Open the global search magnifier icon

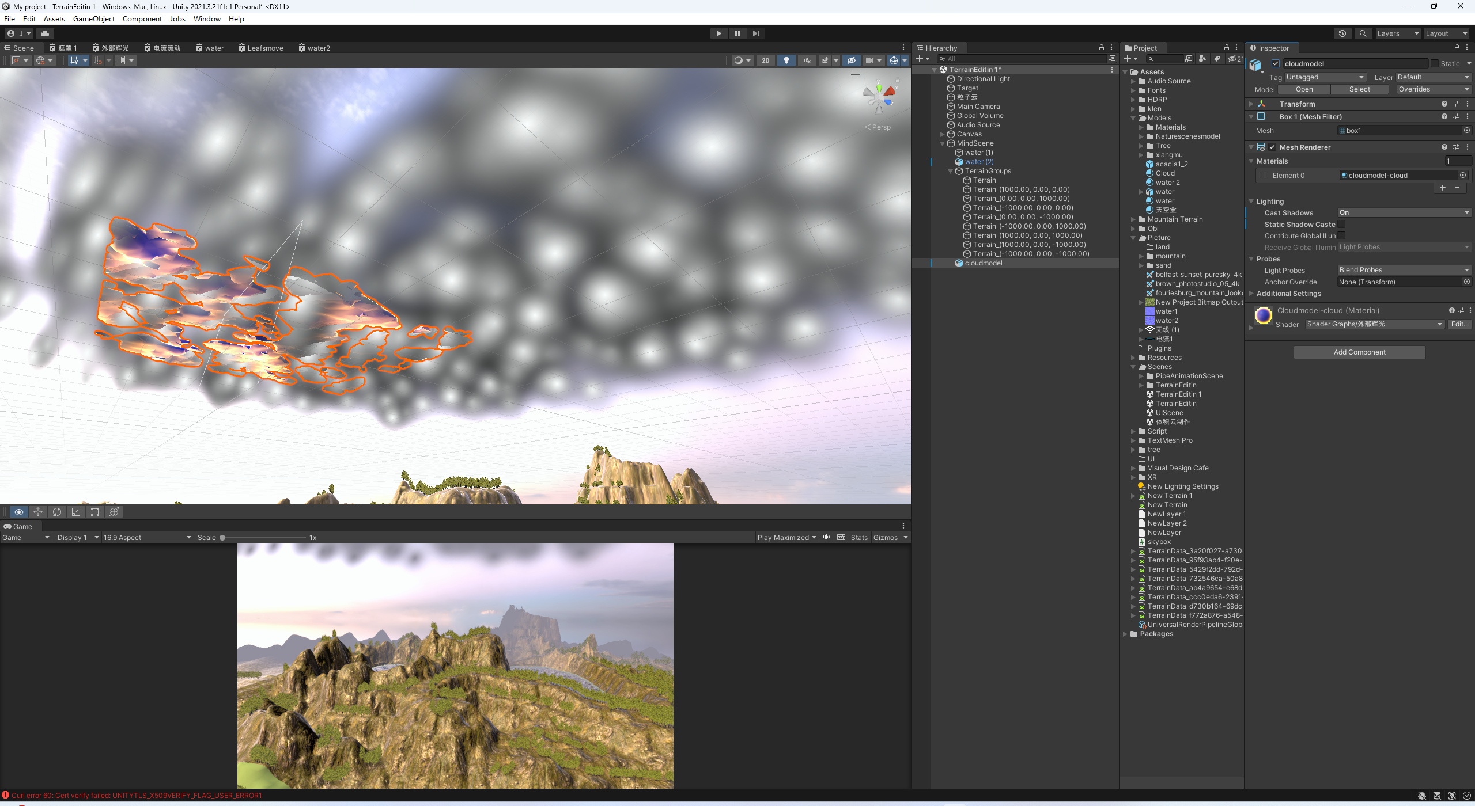(x=1363, y=33)
